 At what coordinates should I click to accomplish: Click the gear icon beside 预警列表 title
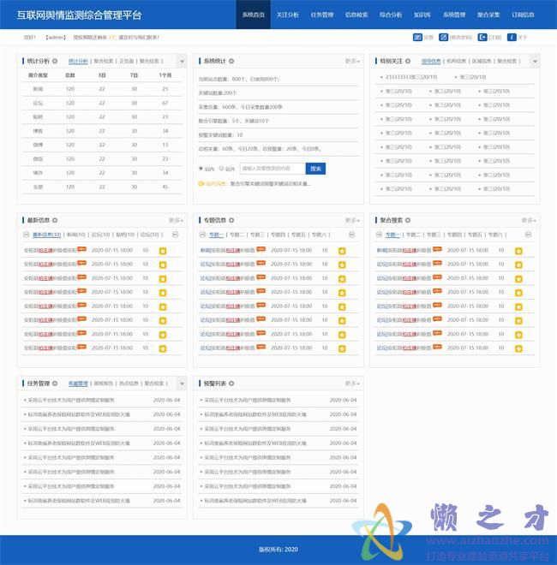[231, 384]
